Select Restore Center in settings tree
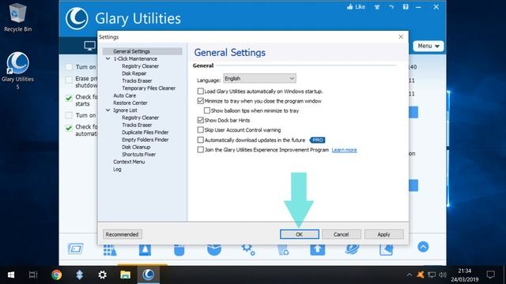Viewport: 506px width, 284px height. [130, 103]
